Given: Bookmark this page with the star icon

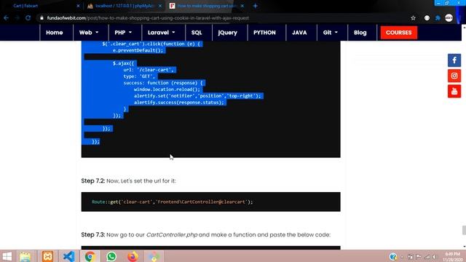Looking at the screenshot, I should (413, 17).
